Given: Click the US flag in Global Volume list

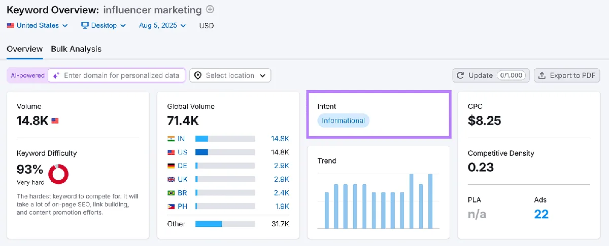Looking at the screenshot, I should point(171,152).
